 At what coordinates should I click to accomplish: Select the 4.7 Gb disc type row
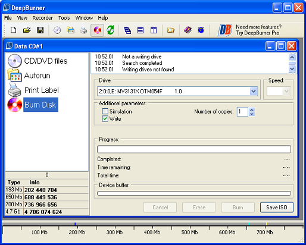(x=47, y=212)
